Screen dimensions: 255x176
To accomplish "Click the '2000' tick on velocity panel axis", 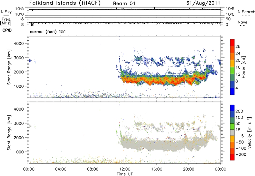I will [18, 138].
